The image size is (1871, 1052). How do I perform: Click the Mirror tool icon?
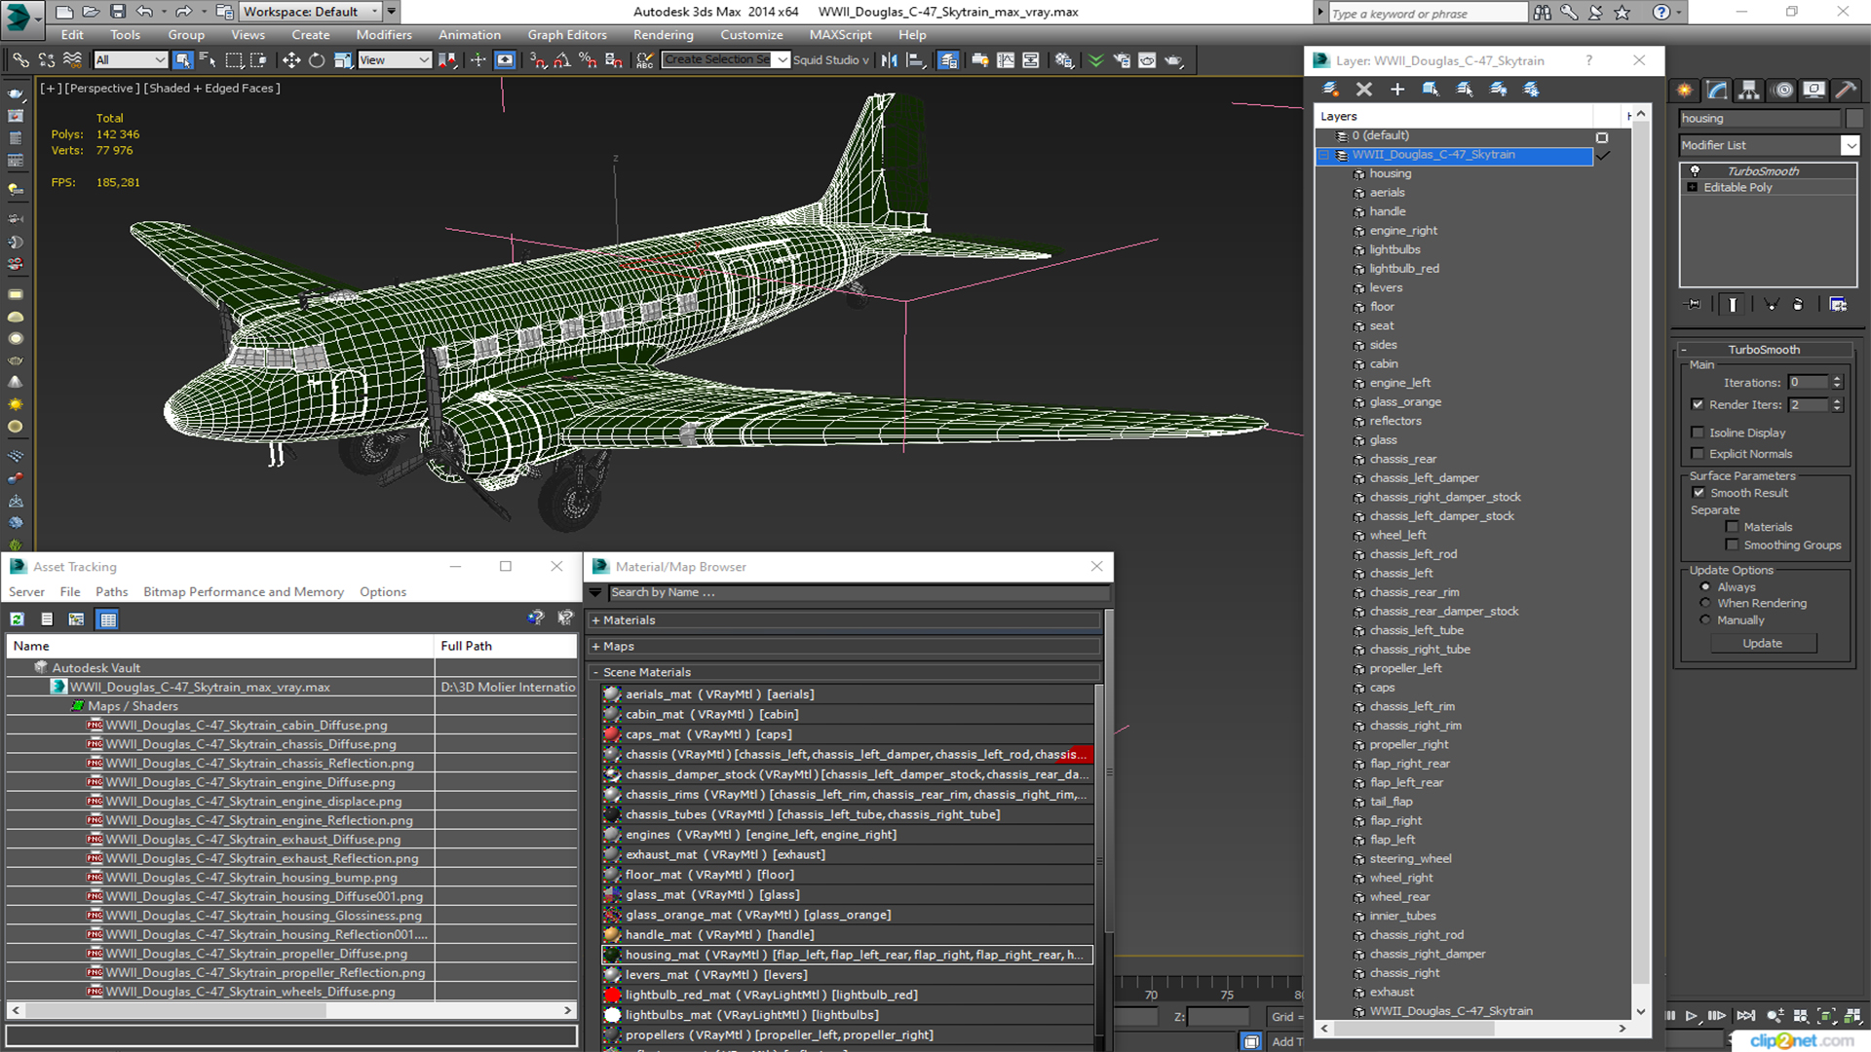pos(889,60)
